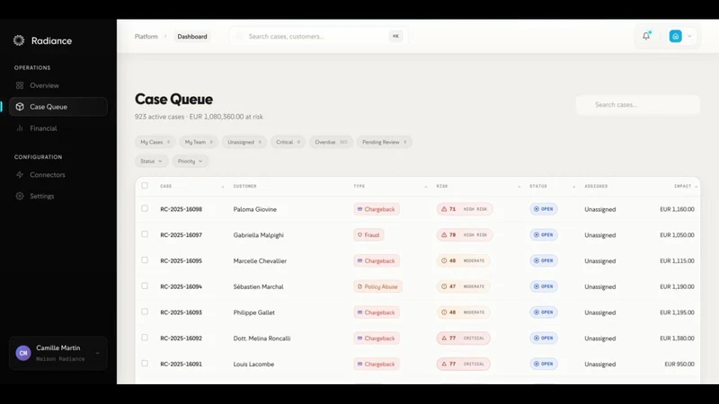Check the box for case RC-2025-16097

pyautogui.click(x=145, y=234)
